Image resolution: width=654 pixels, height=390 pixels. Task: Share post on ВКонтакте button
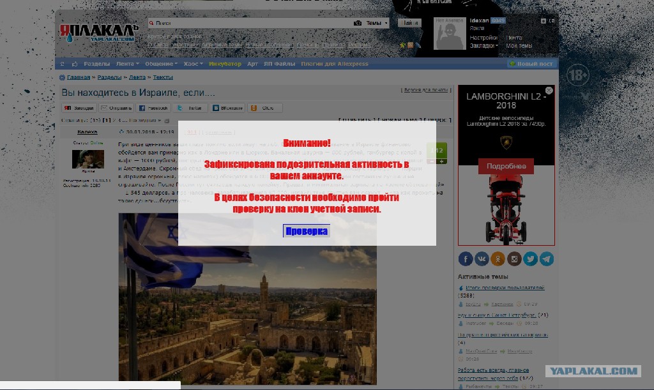coord(228,108)
